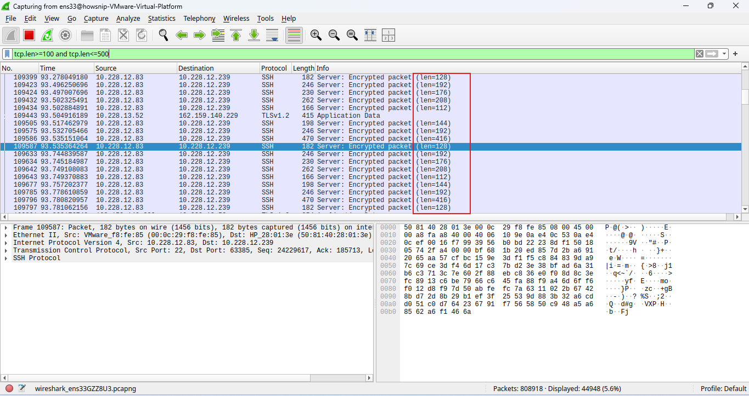Apply the display filter arrow button
Viewport: 749px width, 396px height.
[x=712, y=54]
